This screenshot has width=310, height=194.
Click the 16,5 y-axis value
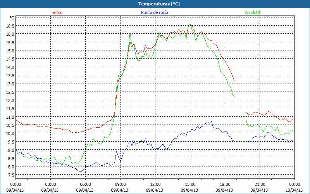11,26
